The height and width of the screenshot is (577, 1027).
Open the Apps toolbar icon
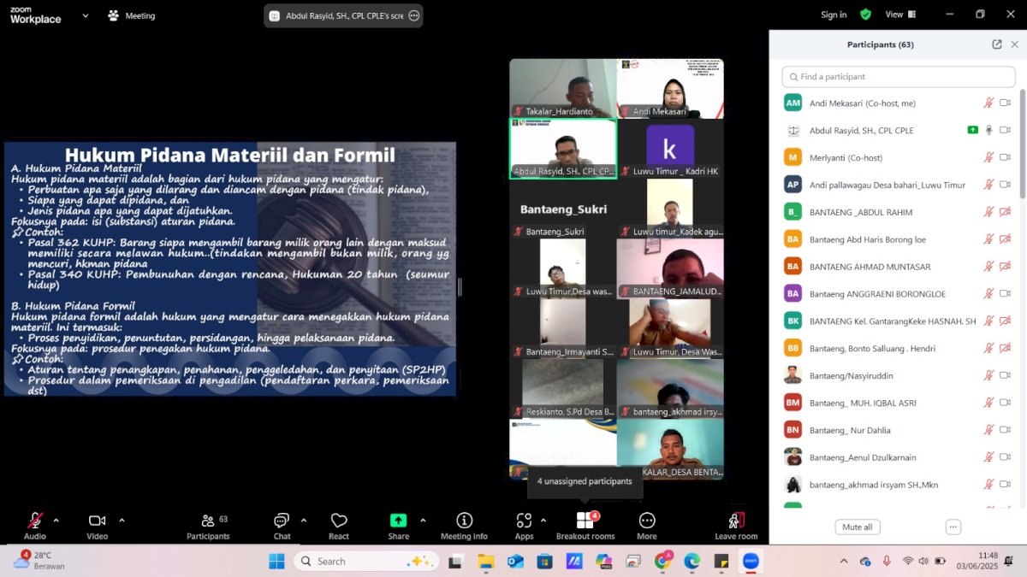pos(524,521)
